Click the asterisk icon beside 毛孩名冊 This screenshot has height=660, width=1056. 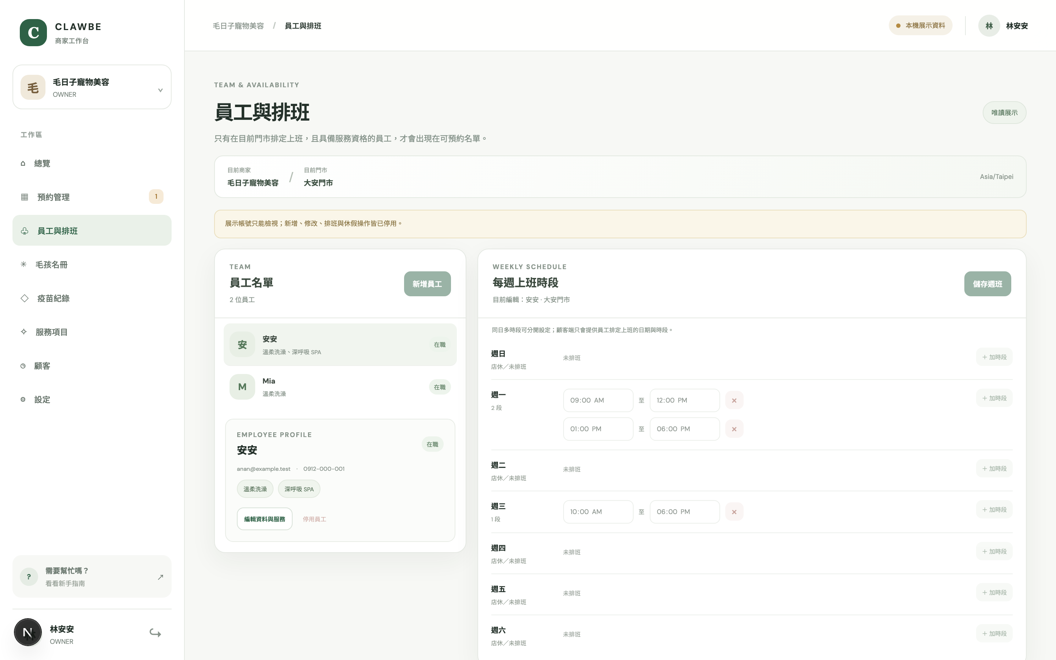coord(23,264)
